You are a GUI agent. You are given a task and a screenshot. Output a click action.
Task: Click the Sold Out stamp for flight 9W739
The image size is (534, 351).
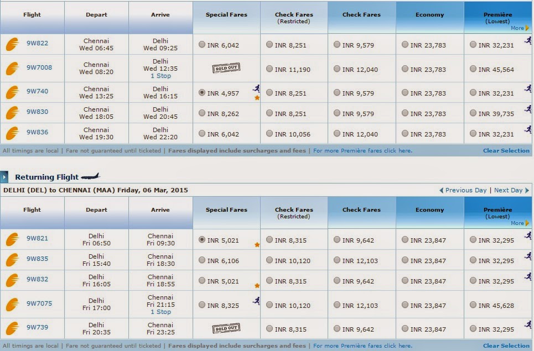click(226, 328)
